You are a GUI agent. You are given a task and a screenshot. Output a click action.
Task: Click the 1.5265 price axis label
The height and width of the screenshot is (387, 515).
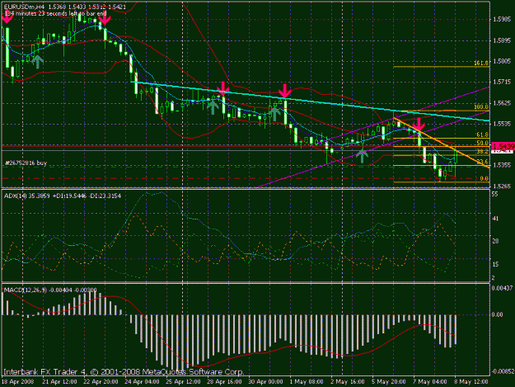pyautogui.click(x=501, y=186)
